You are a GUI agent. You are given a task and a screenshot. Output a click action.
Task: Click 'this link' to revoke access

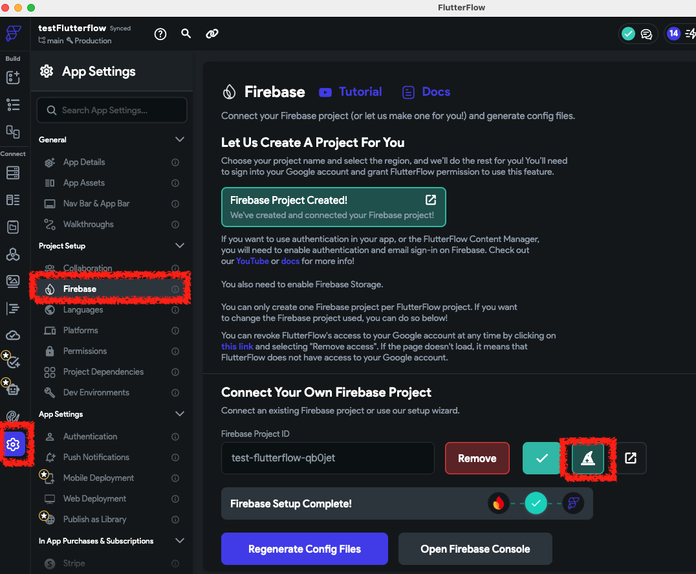click(237, 346)
